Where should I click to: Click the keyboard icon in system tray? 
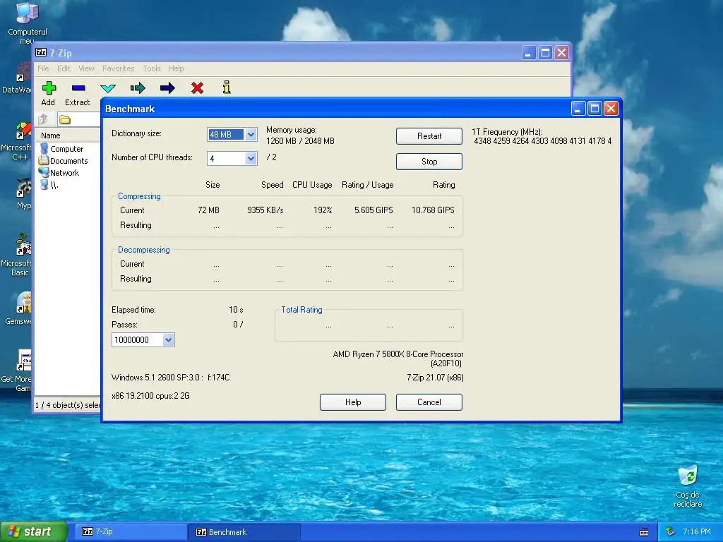pos(644,532)
